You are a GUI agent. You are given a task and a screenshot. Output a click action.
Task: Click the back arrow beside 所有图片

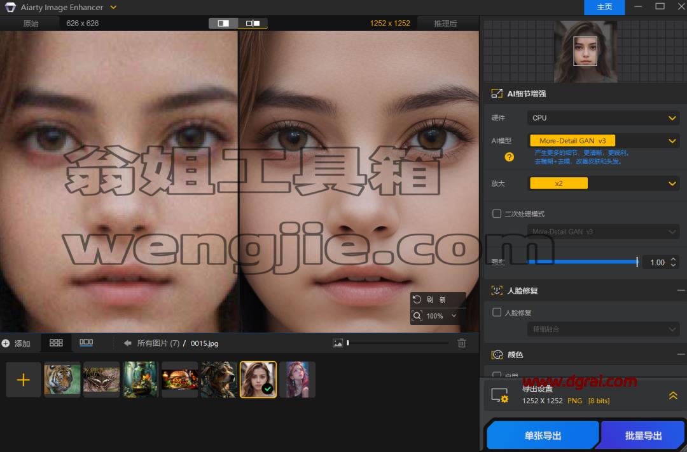click(127, 343)
